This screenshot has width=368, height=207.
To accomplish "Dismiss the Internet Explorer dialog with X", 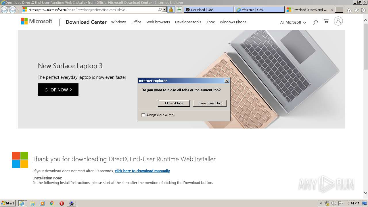I will pyautogui.click(x=227, y=81).
